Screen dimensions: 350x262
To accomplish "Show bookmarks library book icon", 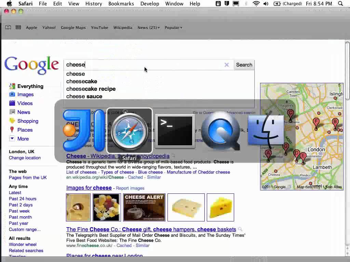I will point(8,27).
